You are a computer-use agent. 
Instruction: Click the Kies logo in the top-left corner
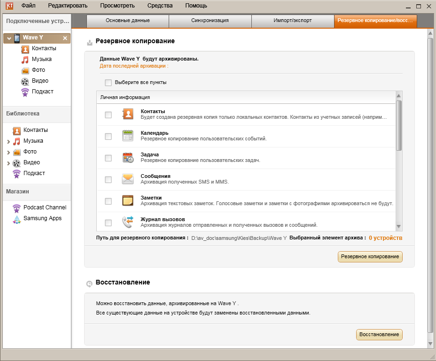pyautogui.click(x=8, y=6)
